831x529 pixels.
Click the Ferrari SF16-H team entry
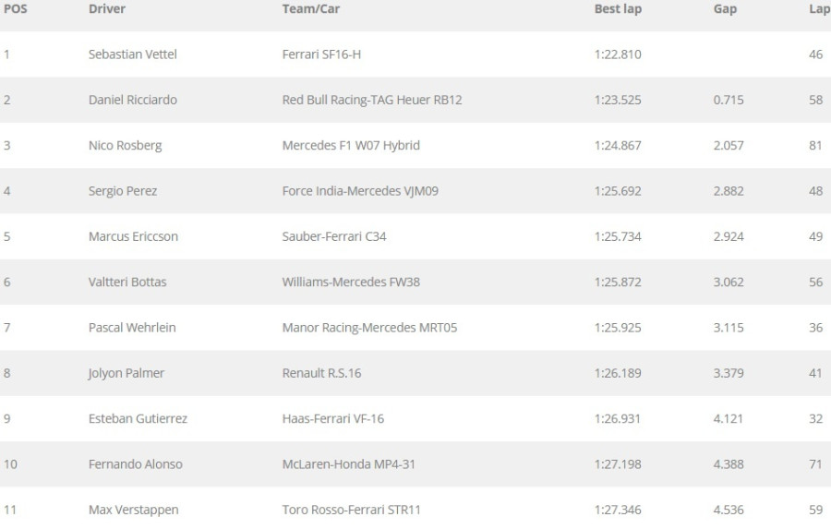321,54
